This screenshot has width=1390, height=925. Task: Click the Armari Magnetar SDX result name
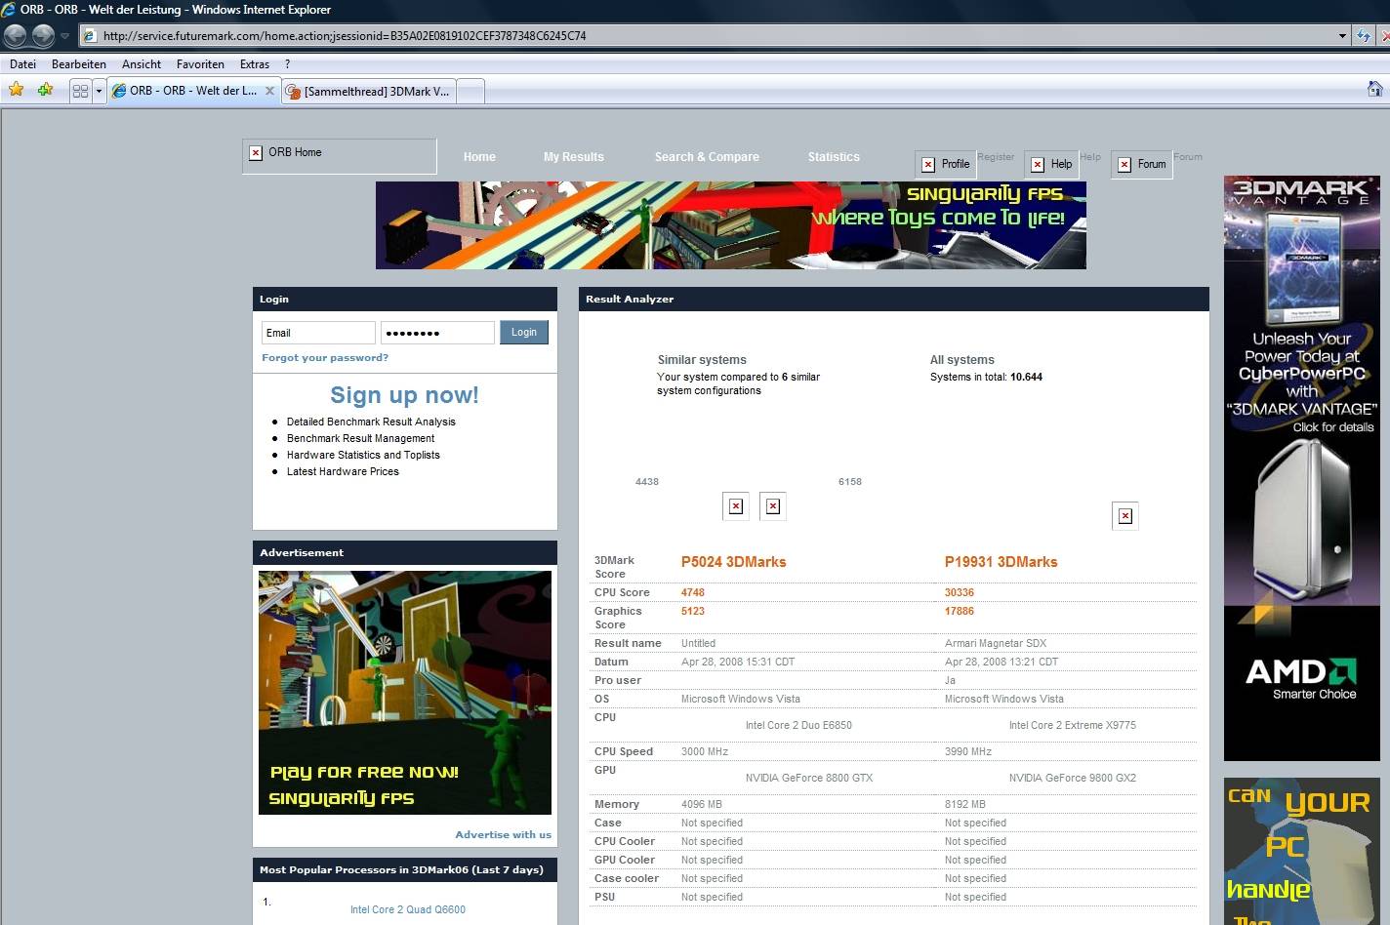(996, 643)
